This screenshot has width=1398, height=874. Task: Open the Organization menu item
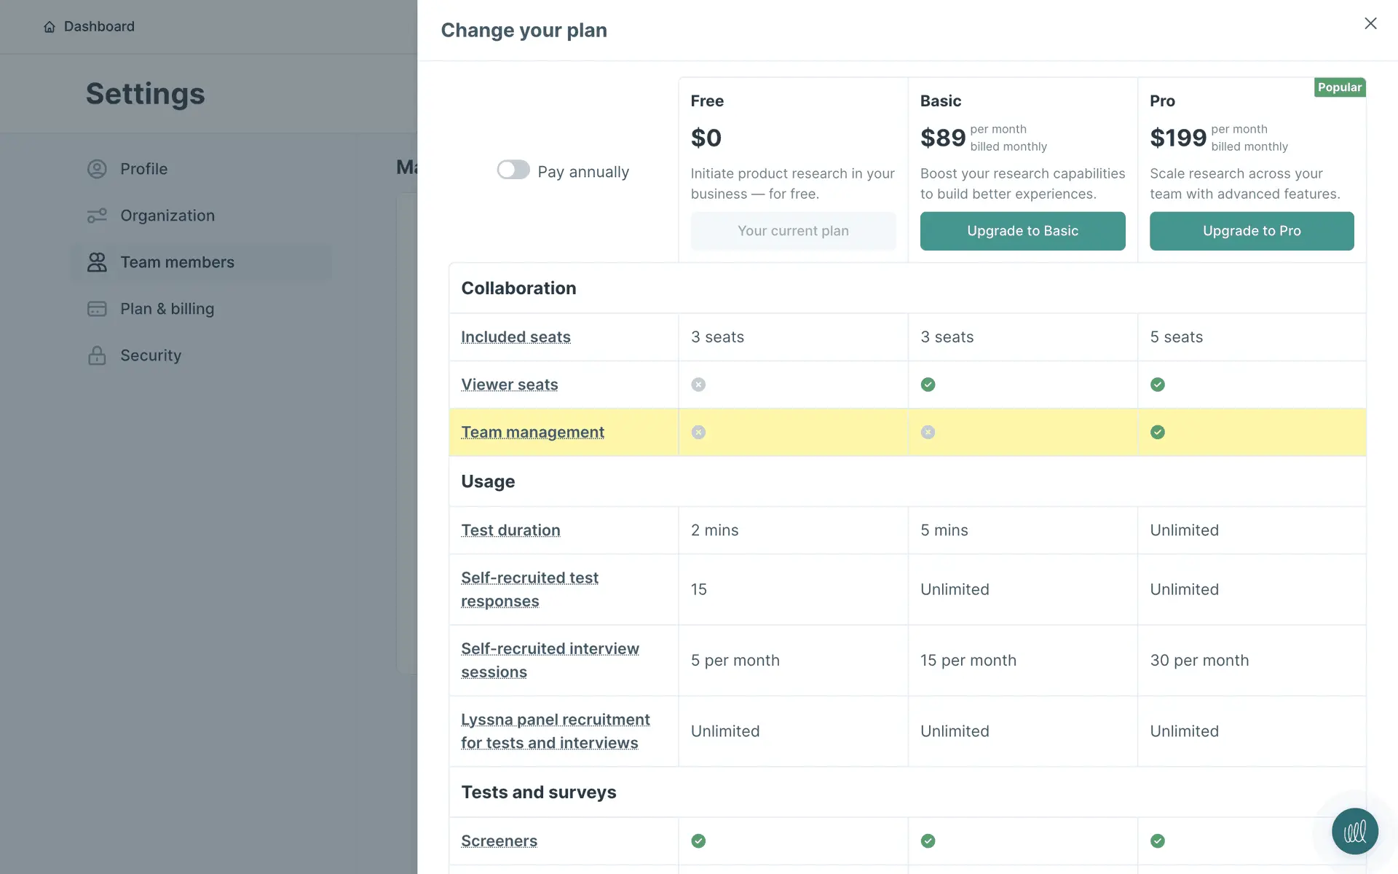(167, 216)
